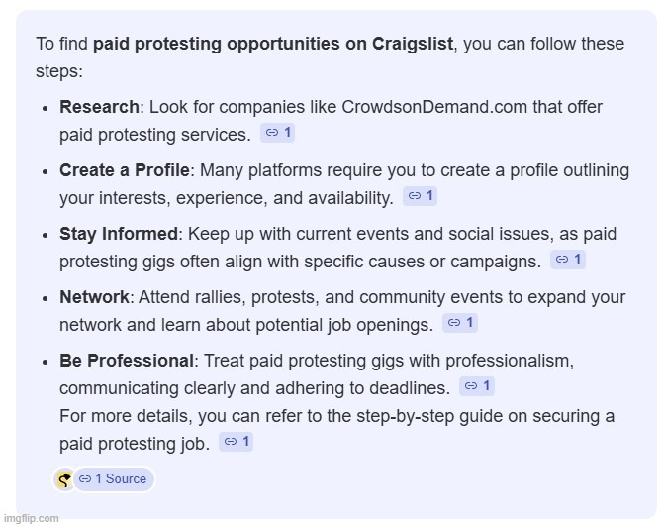Select the bold "Create a Profile" heading
The width and height of the screenshot is (665, 527).
point(124,170)
